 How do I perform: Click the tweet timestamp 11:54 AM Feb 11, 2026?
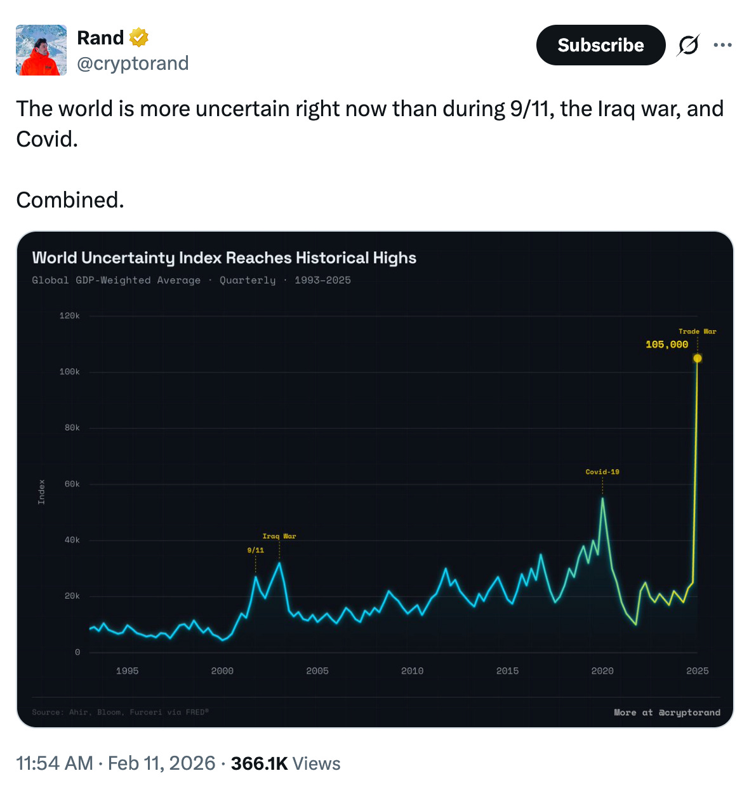pos(116,763)
